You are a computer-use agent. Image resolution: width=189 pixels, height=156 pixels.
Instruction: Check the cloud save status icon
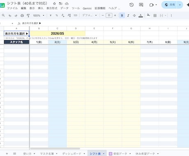pyautogui.click(x=67, y=4)
